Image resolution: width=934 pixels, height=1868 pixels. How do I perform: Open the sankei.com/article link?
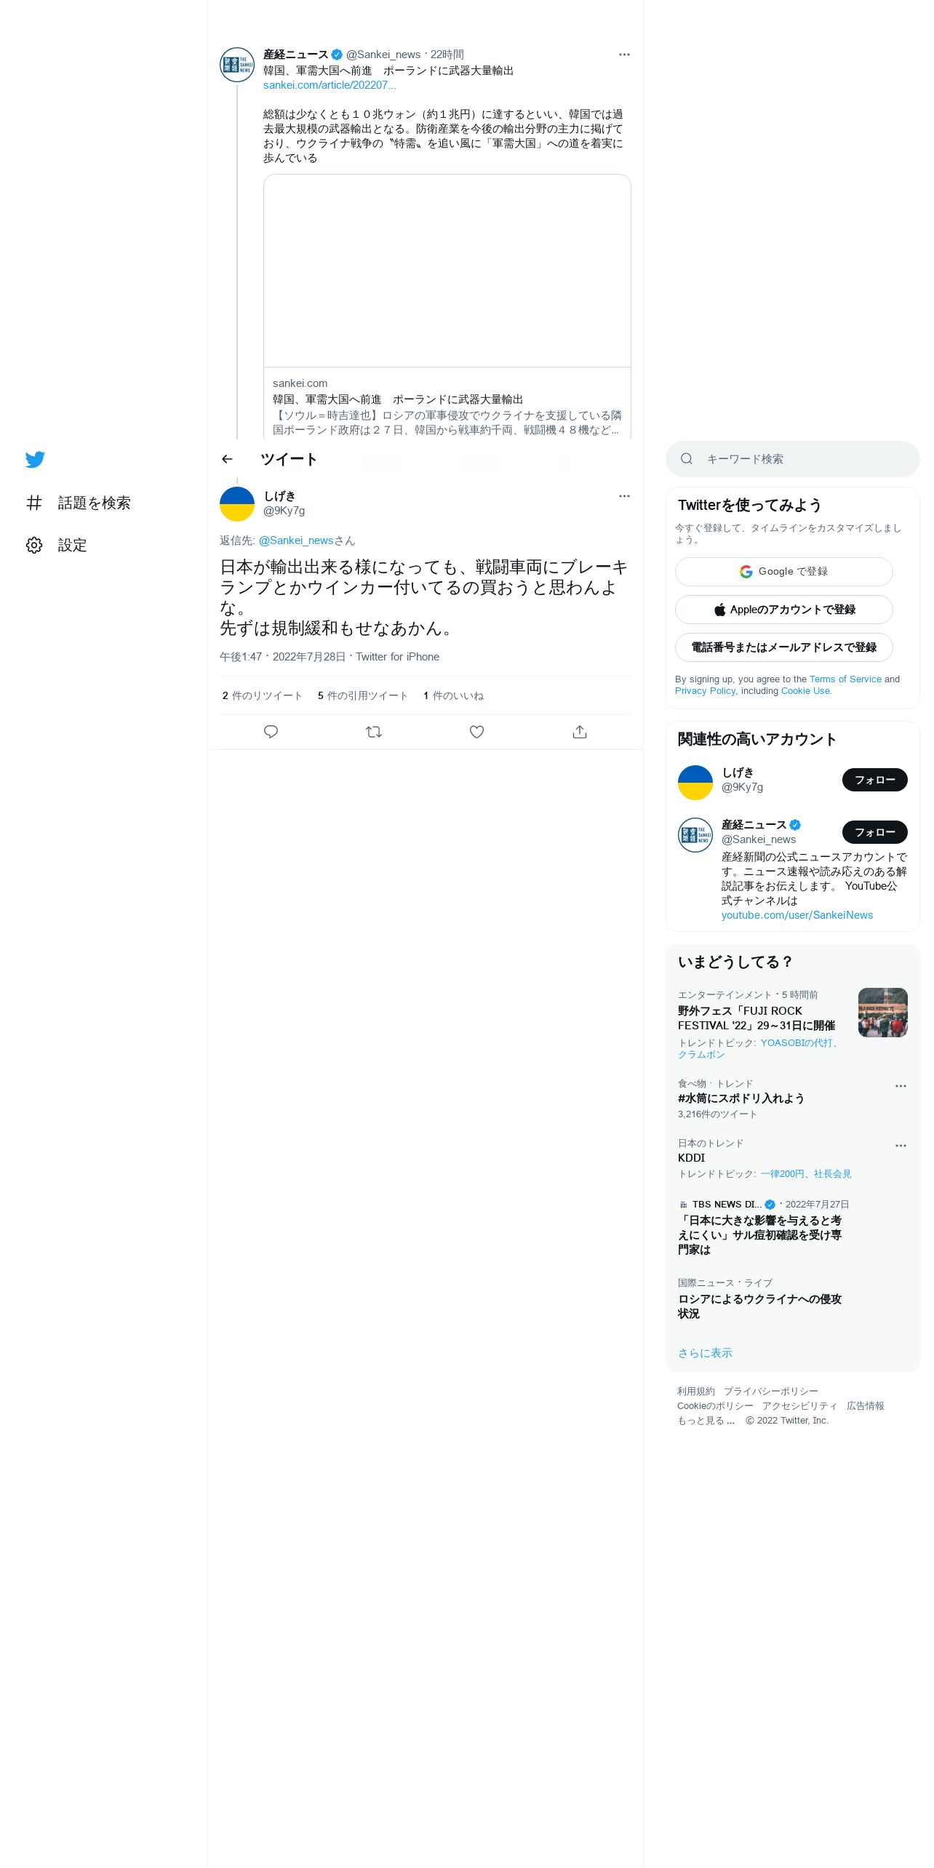pos(330,85)
